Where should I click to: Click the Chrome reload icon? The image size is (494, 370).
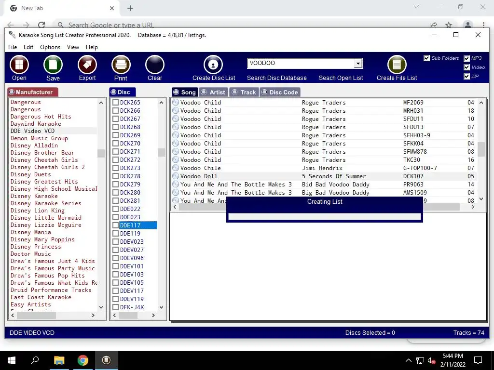(x=41, y=25)
